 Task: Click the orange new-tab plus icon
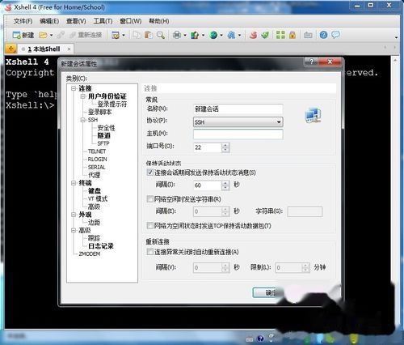[x=11, y=49]
